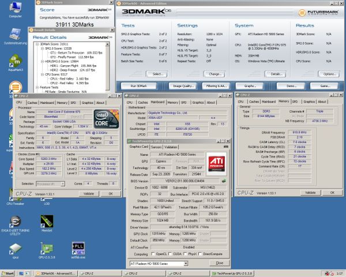This screenshot has width=346, height=277.
Task: Click Change... button under Settings
Action: [215, 74]
